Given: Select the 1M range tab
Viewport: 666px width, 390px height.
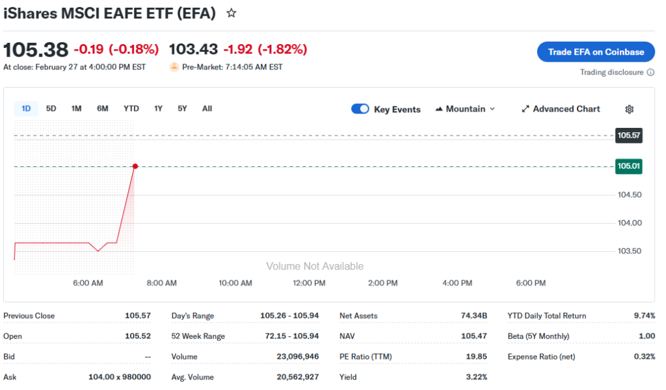Looking at the screenshot, I should tap(76, 109).
